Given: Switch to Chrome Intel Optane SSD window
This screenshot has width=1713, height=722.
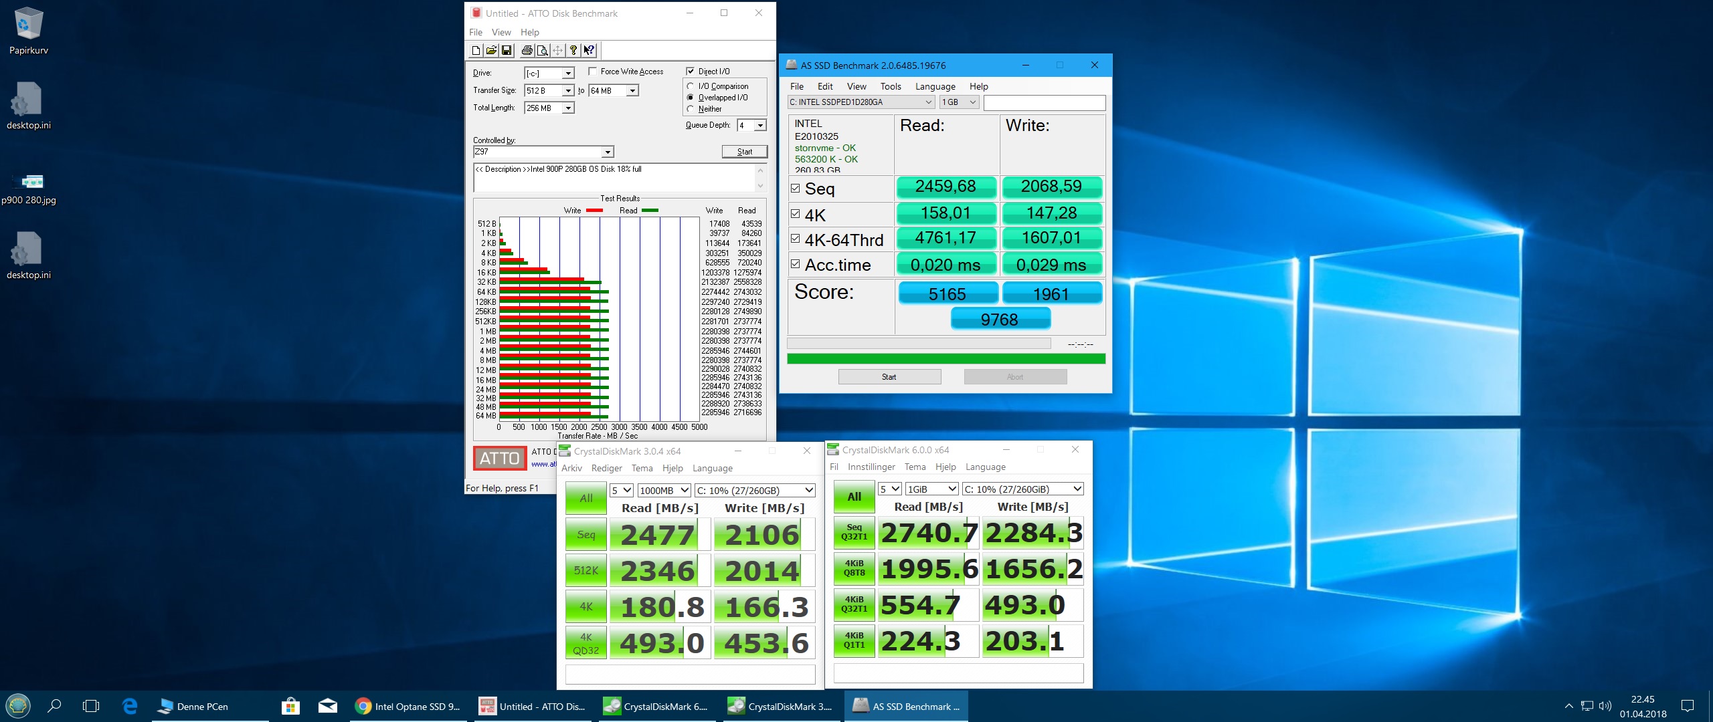Looking at the screenshot, I should pyautogui.click(x=410, y=706).
